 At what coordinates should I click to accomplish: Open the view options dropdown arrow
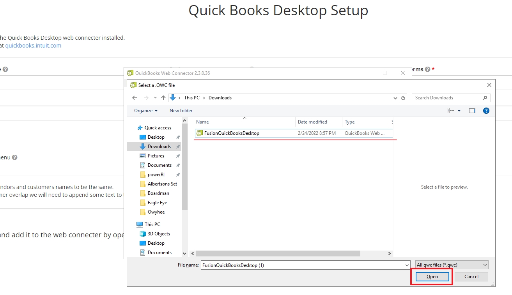click(x=459, y=110)
